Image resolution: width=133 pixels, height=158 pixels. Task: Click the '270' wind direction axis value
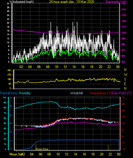pyautogui.click(x=9, y=75)
